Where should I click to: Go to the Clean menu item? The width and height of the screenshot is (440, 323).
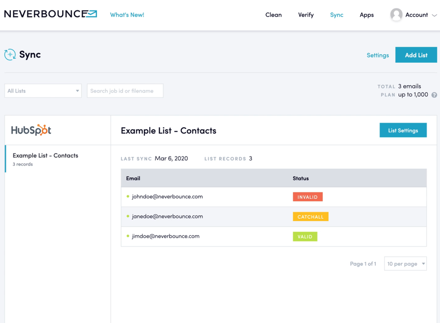click(273, 15)
